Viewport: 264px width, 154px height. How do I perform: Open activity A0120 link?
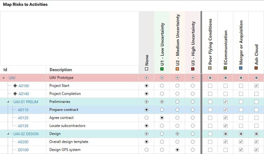[23, 118]
